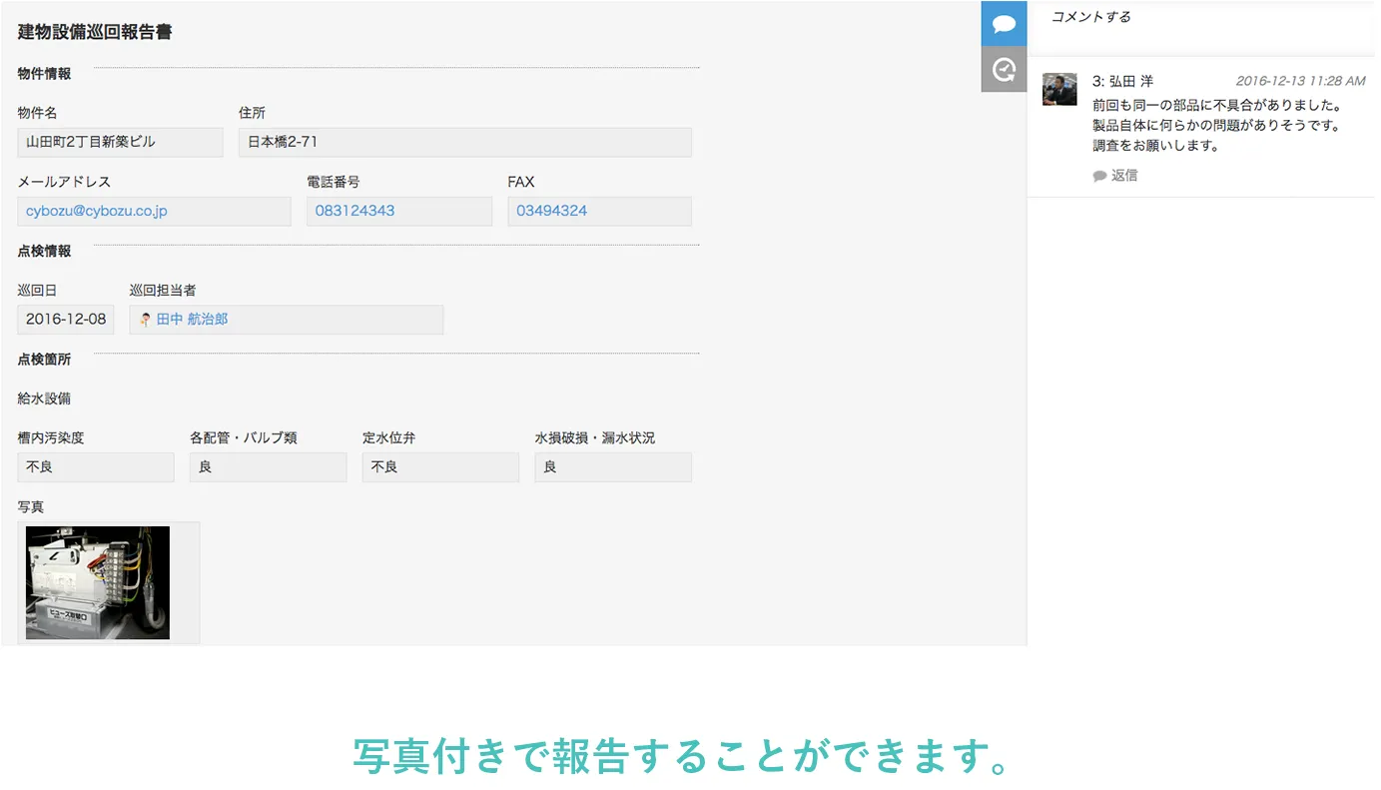Click the 給水設備 label

[x=44, y=398]
